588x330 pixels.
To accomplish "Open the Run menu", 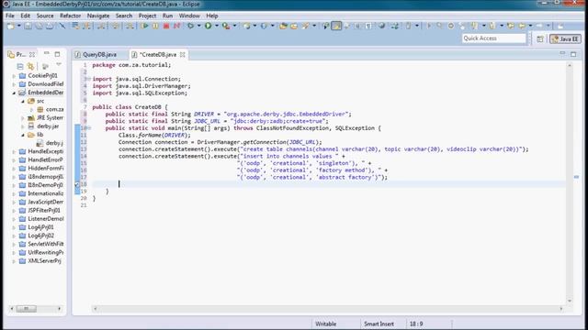I will pyautogui.click(x=167, y=16).
